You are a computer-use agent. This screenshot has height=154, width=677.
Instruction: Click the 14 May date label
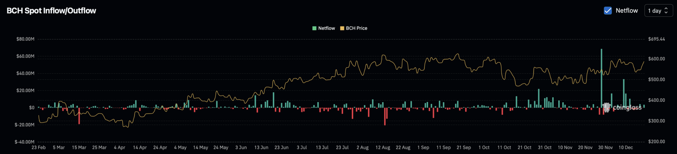tap(201, 148)
